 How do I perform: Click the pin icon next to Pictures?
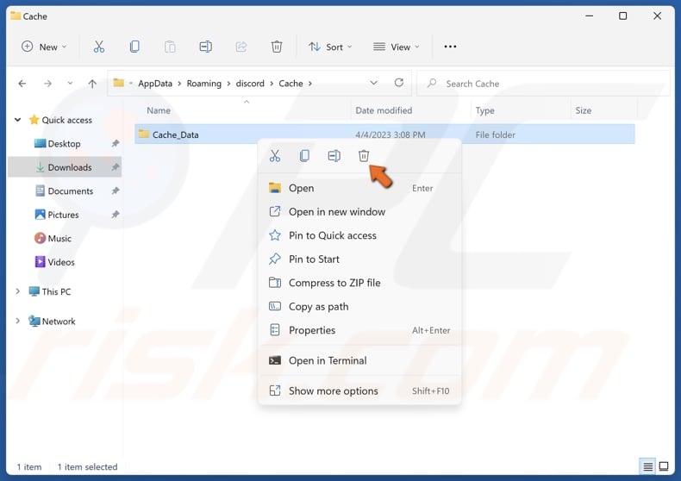pyautogui.click(x=116, y=214)
